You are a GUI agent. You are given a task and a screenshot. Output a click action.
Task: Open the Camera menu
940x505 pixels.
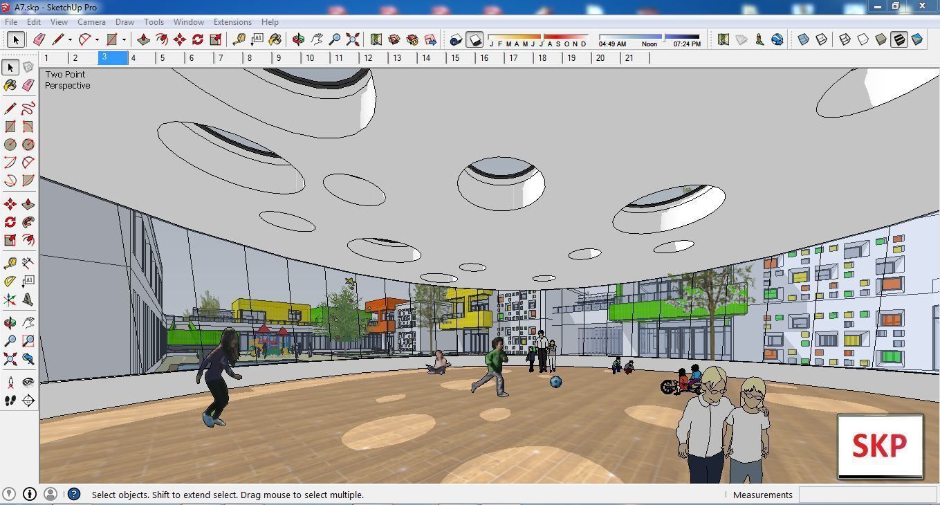click(91, 22)
